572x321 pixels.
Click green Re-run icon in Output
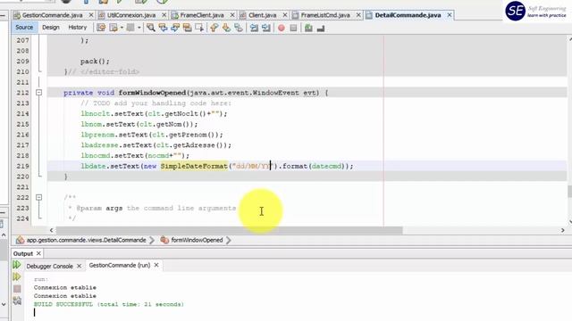click(x=17, y=265)
